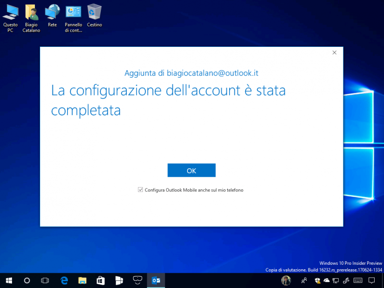Open Windows Defender tray icon with warning
The width and height of the screenshot is (384, 288).
pos(317,280)
